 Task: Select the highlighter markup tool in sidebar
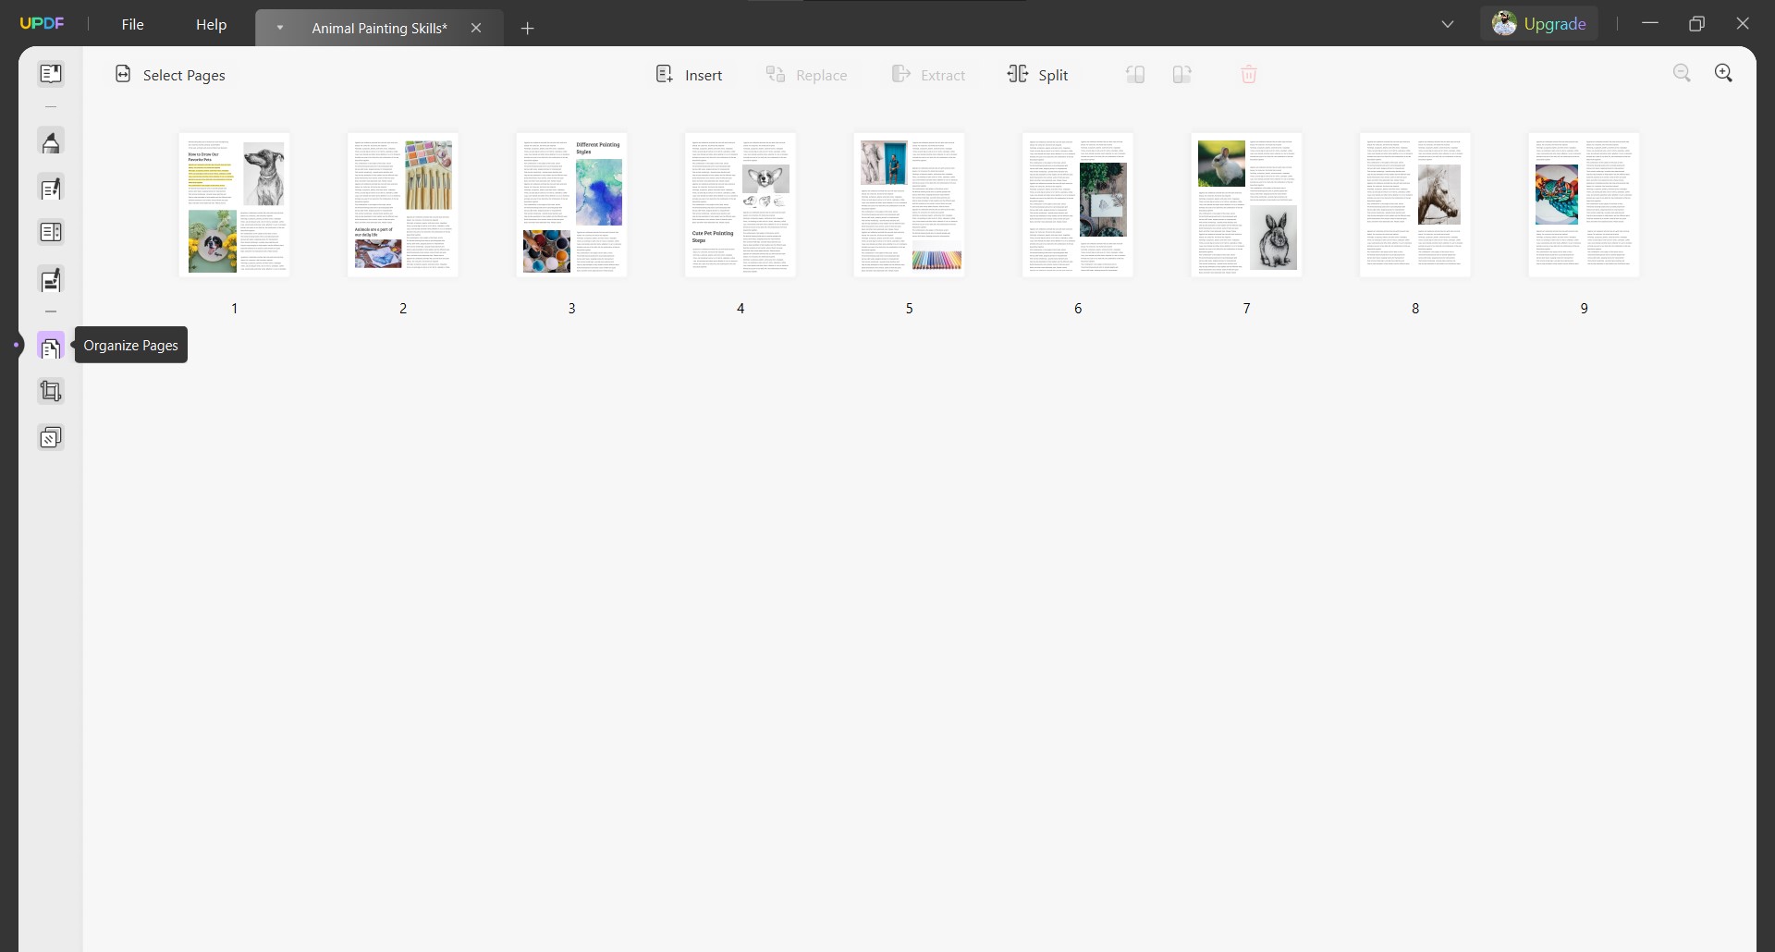(51, 141)
